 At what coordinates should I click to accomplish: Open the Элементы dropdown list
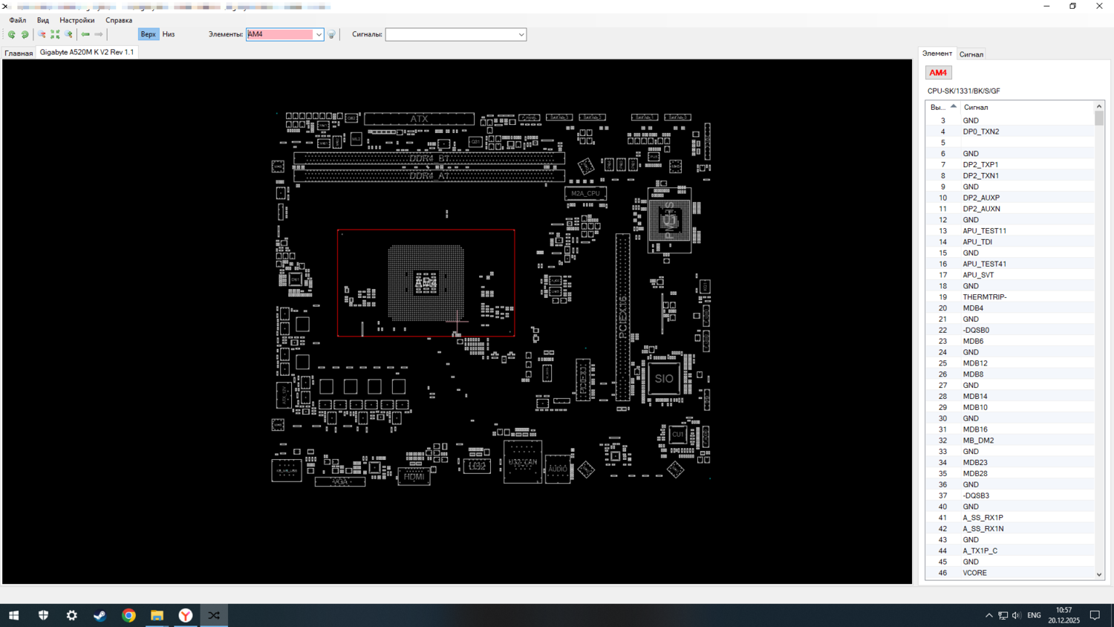(319, 34)
